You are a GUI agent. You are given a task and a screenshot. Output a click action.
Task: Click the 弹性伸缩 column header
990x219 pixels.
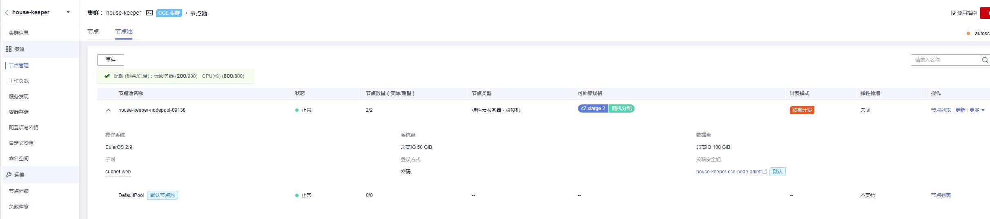point(870,93)
